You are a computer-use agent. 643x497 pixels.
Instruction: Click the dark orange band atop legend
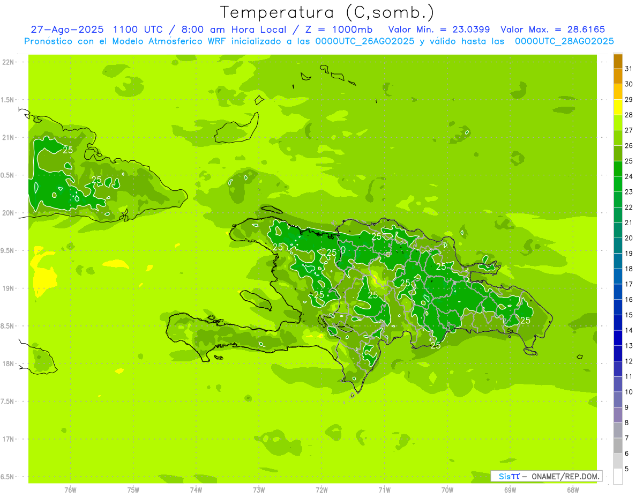(618, 61)
